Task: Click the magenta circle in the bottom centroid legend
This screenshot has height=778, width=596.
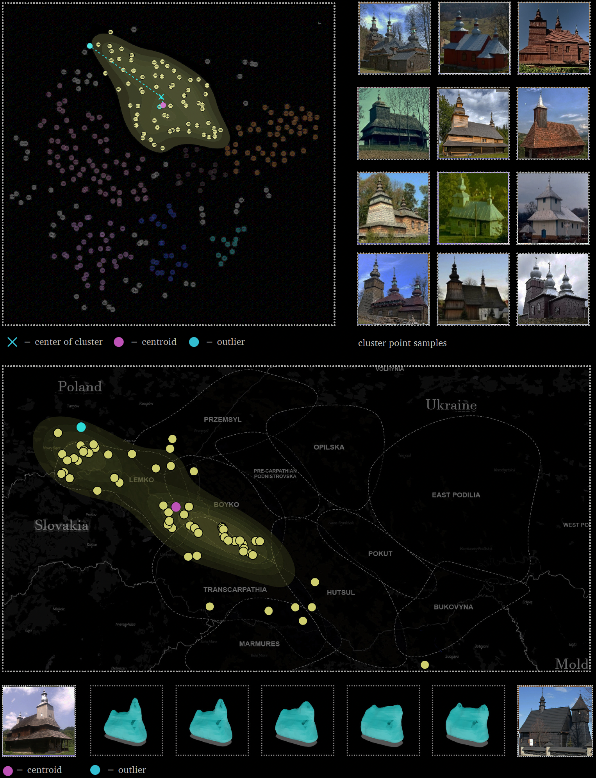Action: [8, 770]
